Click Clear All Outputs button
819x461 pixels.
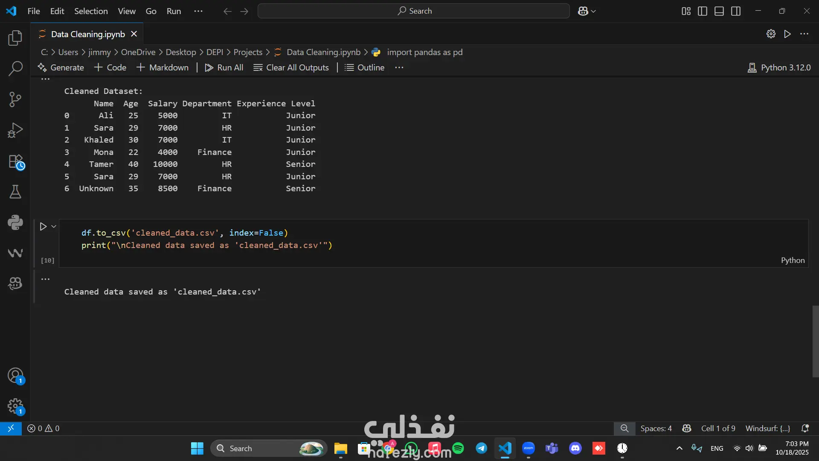(x=291, y=67)
